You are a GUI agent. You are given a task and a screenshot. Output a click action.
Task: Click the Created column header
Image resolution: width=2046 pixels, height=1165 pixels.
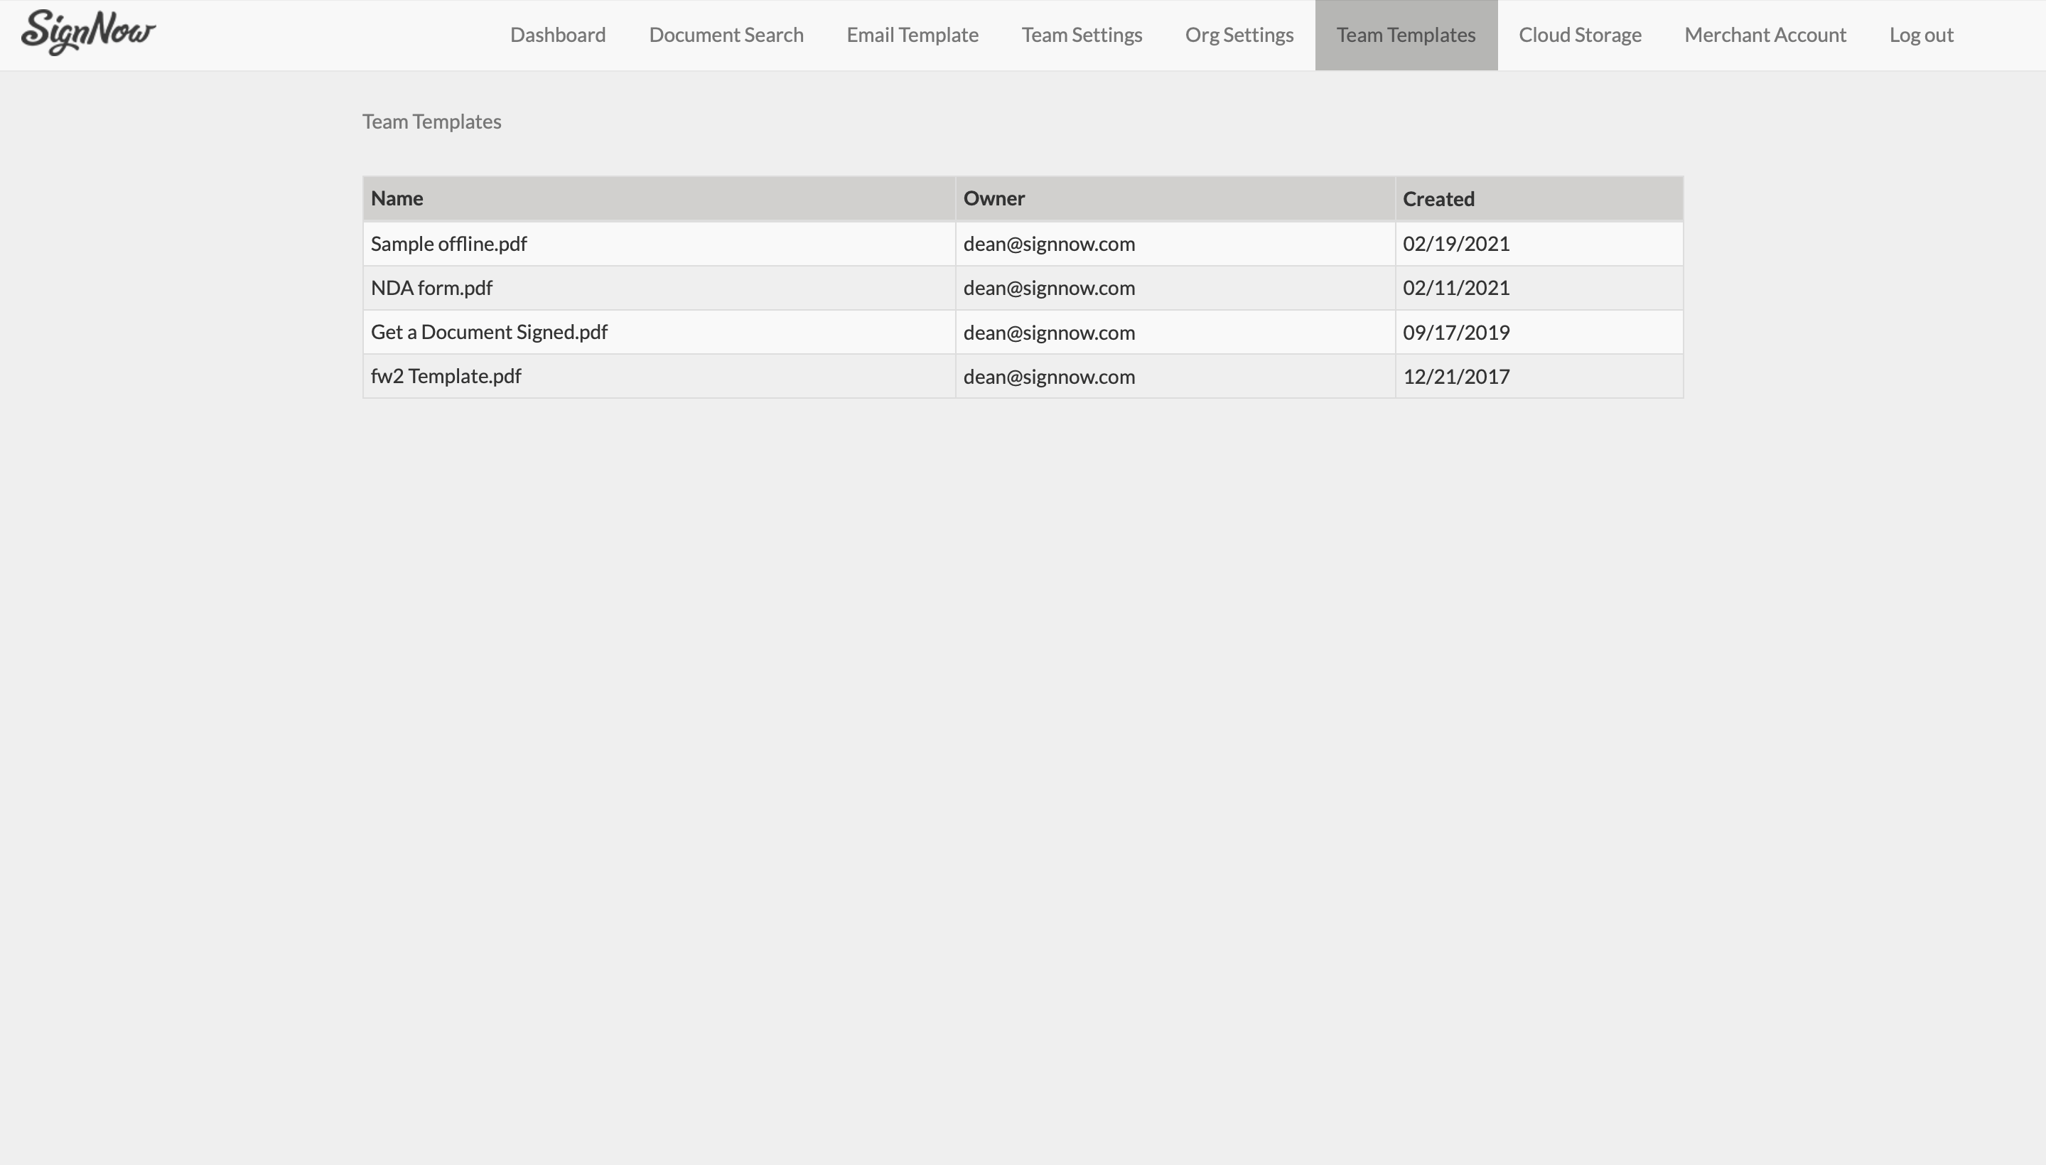point(1438,199)
